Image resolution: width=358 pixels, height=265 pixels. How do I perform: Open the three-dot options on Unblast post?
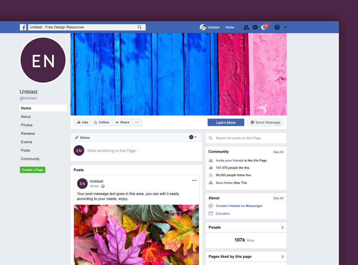[x=194, y=181]
